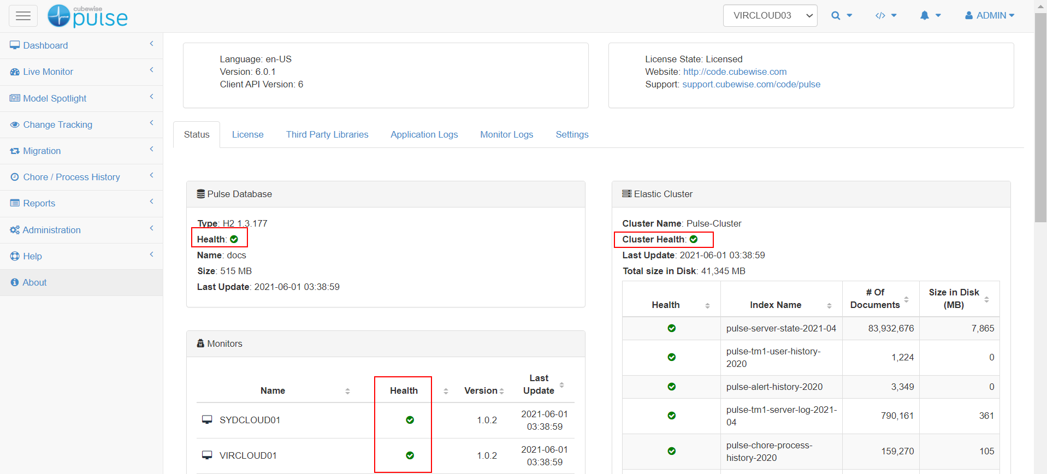The width and height of the screenshot is (1047, 474).
Task: Open the Settings tab
Action: pyautogui.click(x=572, y=134)
